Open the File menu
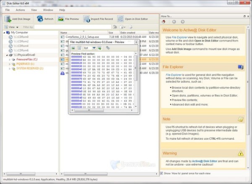Image resolution: width=252 pixels, height=184 pixels. tap(8, 10)
